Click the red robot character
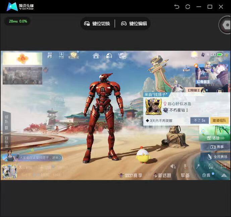Viewport: 231px width, 217px height. point(103,118)
